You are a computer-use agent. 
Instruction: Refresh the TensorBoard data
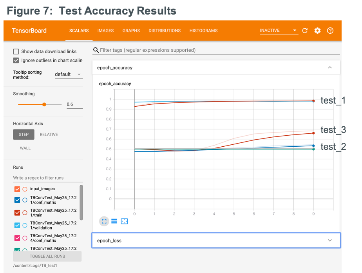point(305,30)
